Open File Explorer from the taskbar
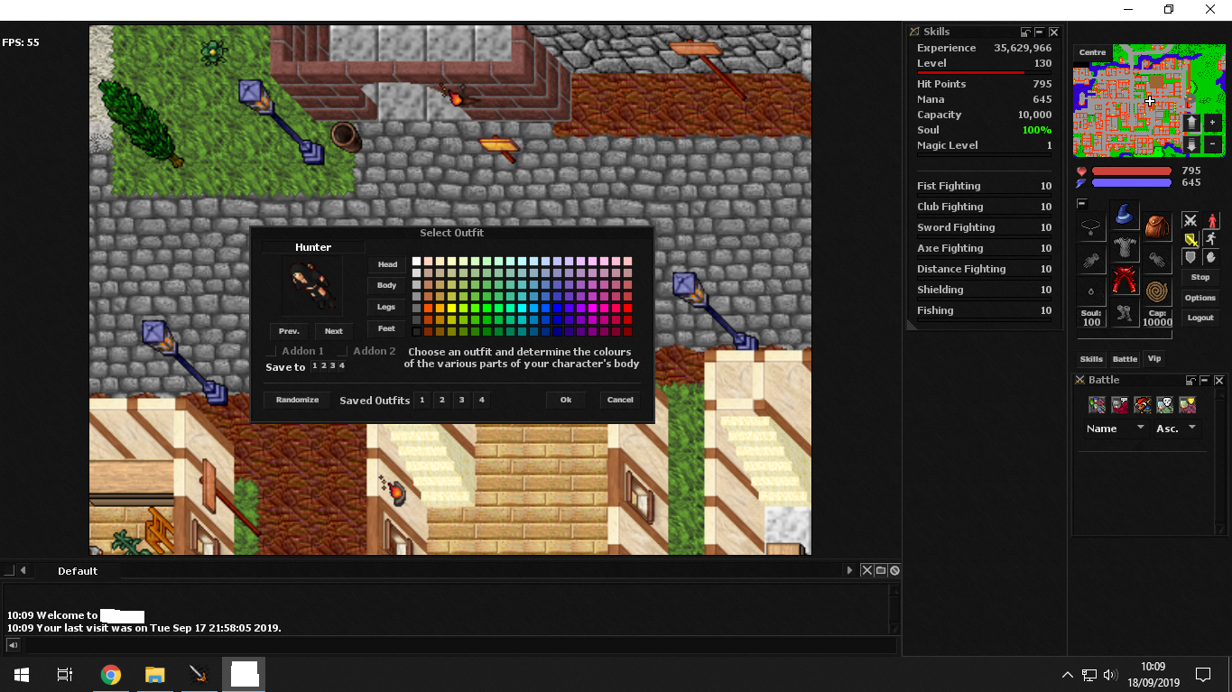 155,675
